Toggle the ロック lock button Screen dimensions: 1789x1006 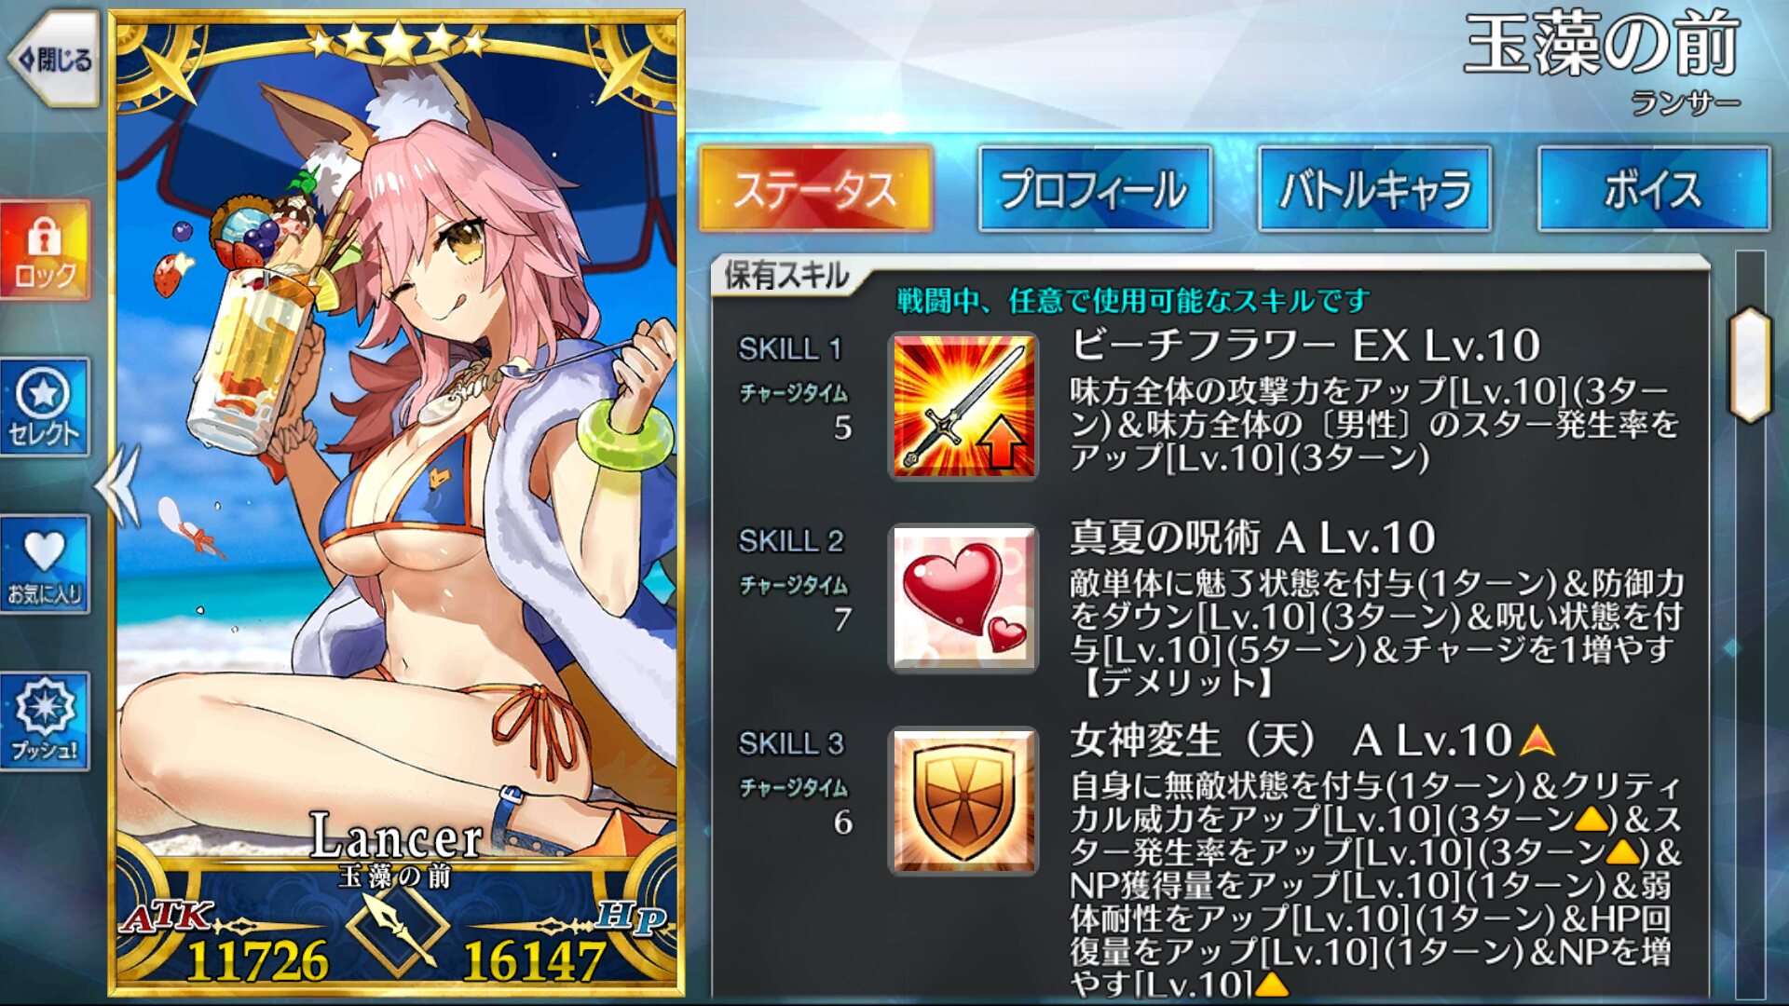(45, 251)
